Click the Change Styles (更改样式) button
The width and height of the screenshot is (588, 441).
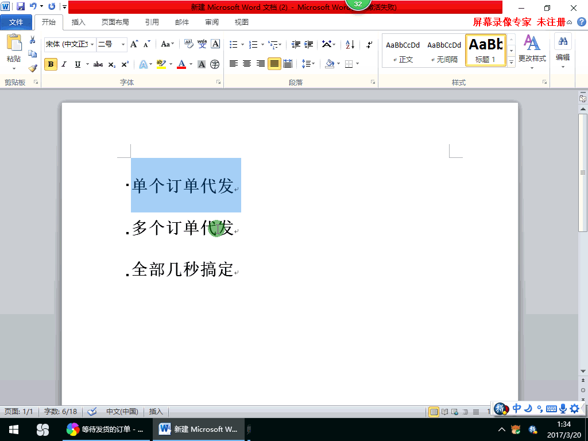[532, 51]
